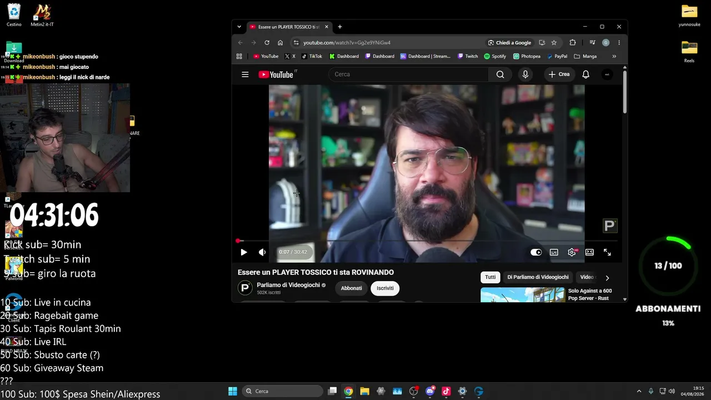Show hidden system tray icons

tap(639, 391)
